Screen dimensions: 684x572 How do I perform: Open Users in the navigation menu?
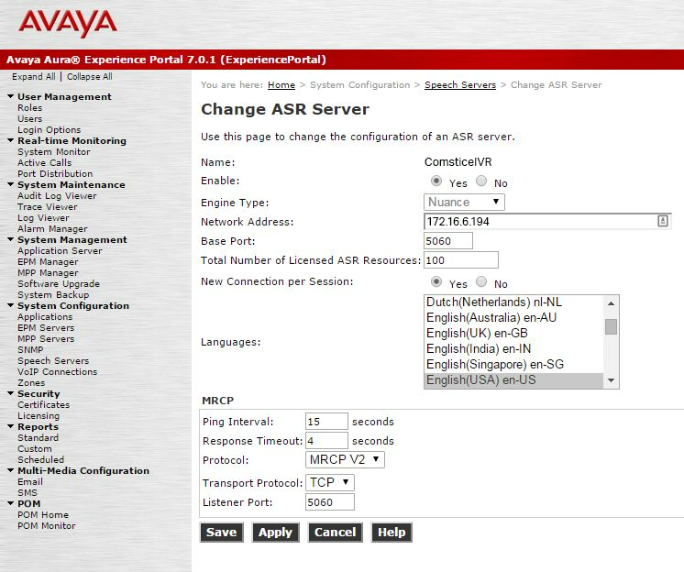tap(29, 118)
